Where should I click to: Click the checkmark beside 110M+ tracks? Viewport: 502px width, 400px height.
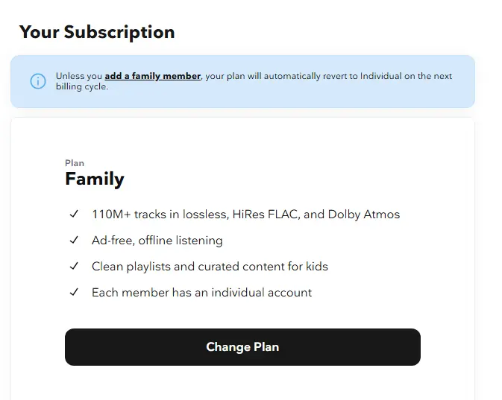(74, 214)
